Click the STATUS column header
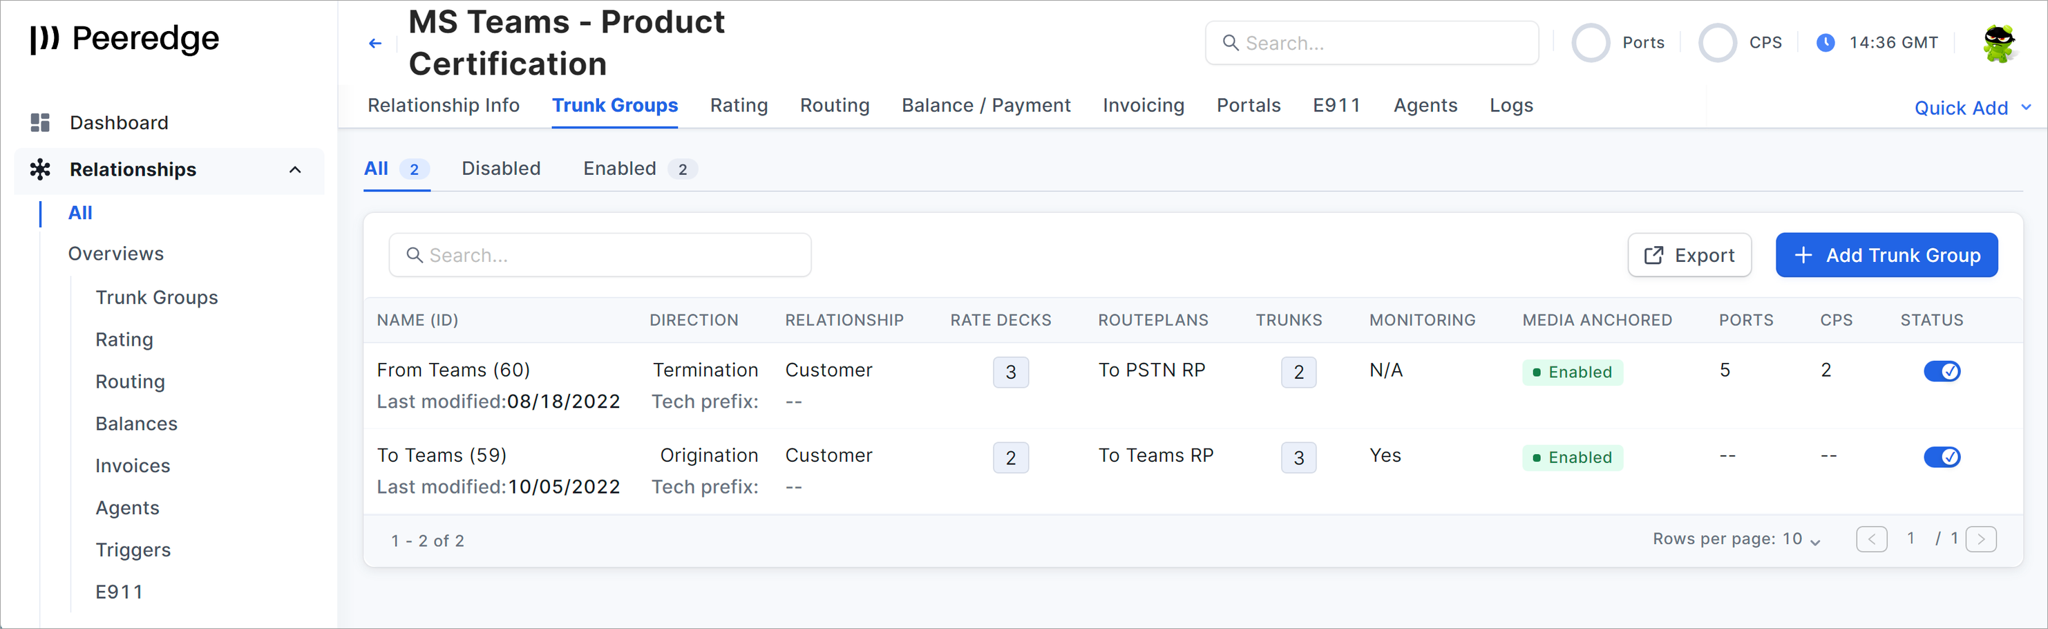 tap(1931, 321)
